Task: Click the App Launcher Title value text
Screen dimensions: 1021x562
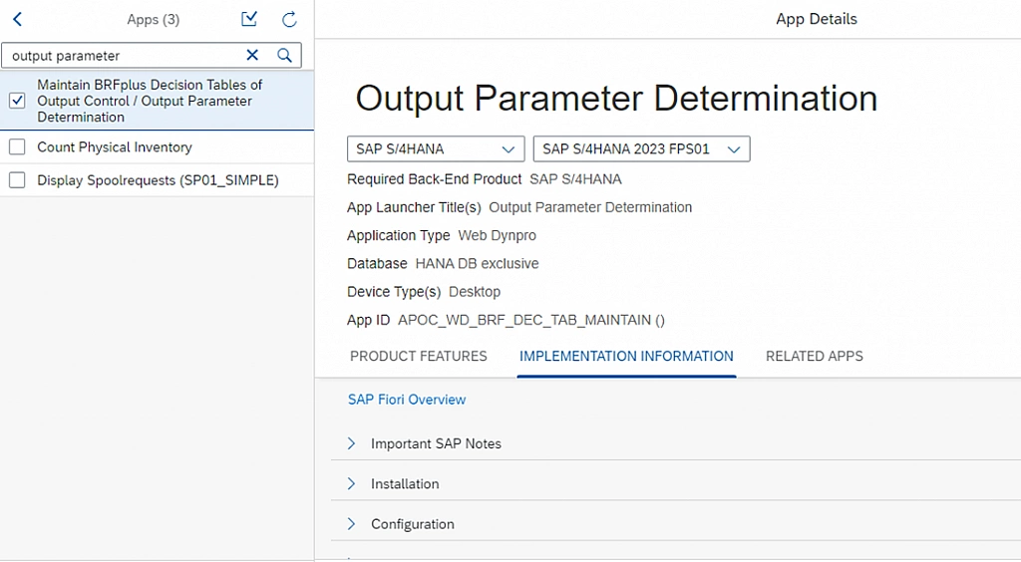Action: coord(590,207)
